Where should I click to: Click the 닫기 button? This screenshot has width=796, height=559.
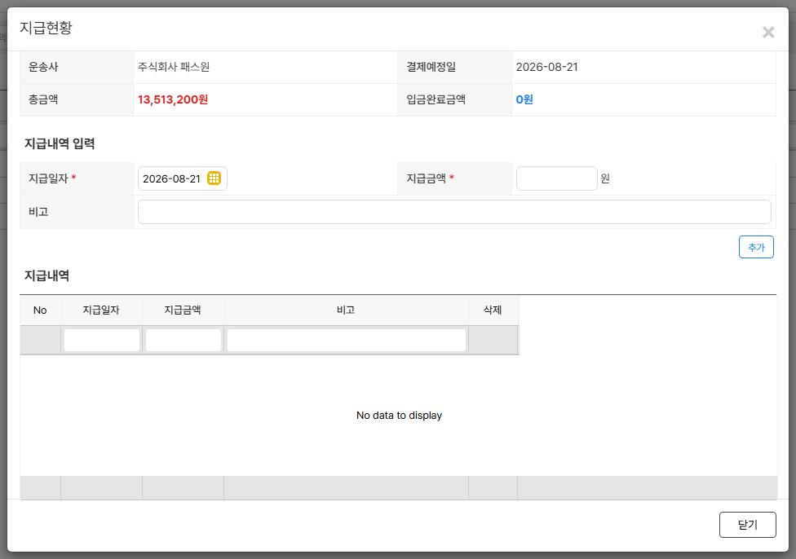[747, 525]
